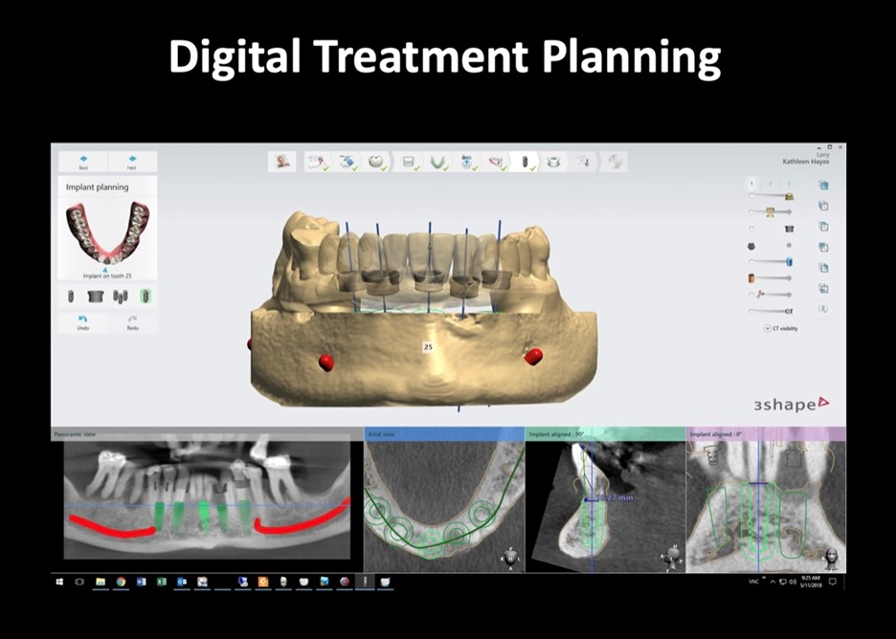Open the patient photo icon at toolbar left
Screen dimensions: 896x639
point(280,162)
